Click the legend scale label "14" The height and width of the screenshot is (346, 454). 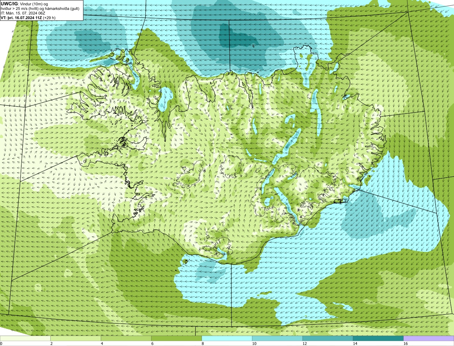click(355, 344)
